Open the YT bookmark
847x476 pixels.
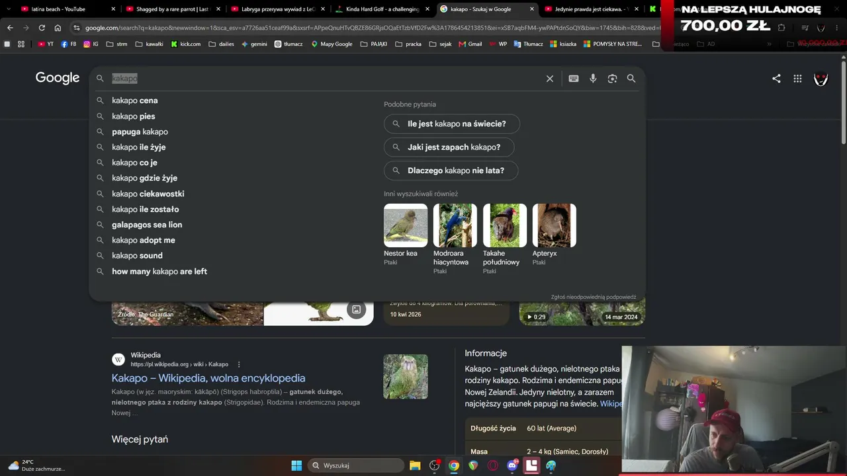click(46, 44)
